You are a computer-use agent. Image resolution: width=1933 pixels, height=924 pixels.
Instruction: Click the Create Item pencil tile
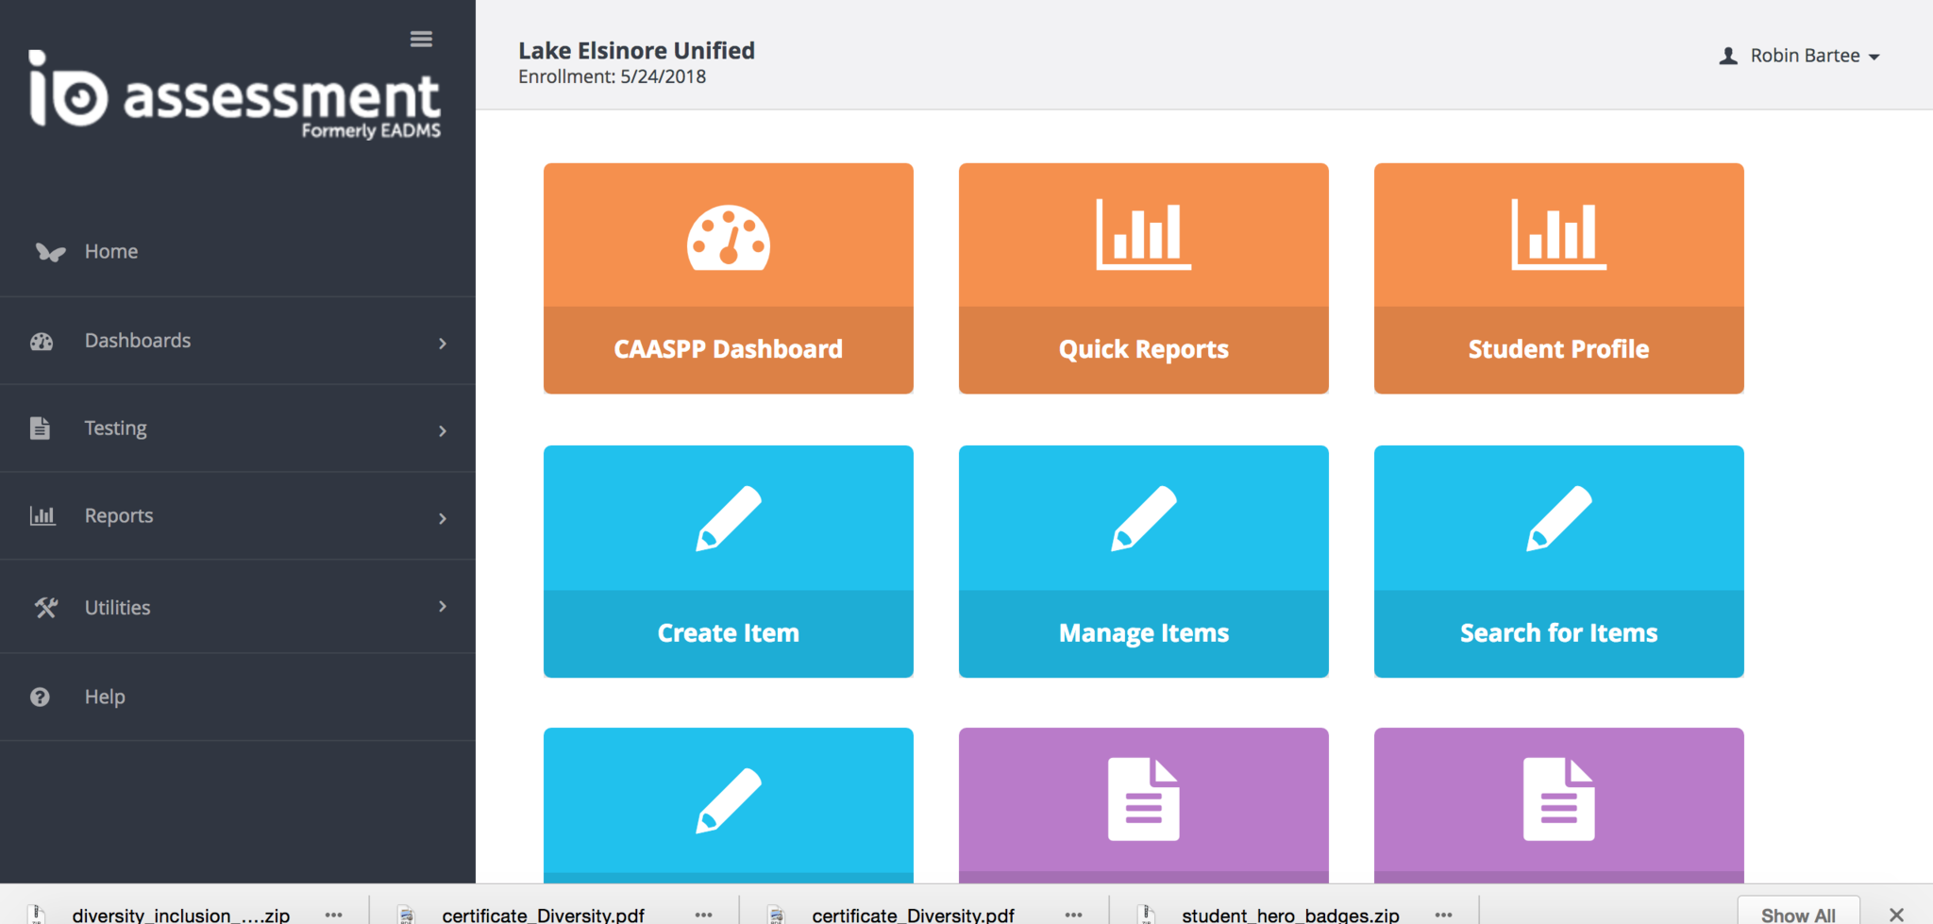click(728, 561)
